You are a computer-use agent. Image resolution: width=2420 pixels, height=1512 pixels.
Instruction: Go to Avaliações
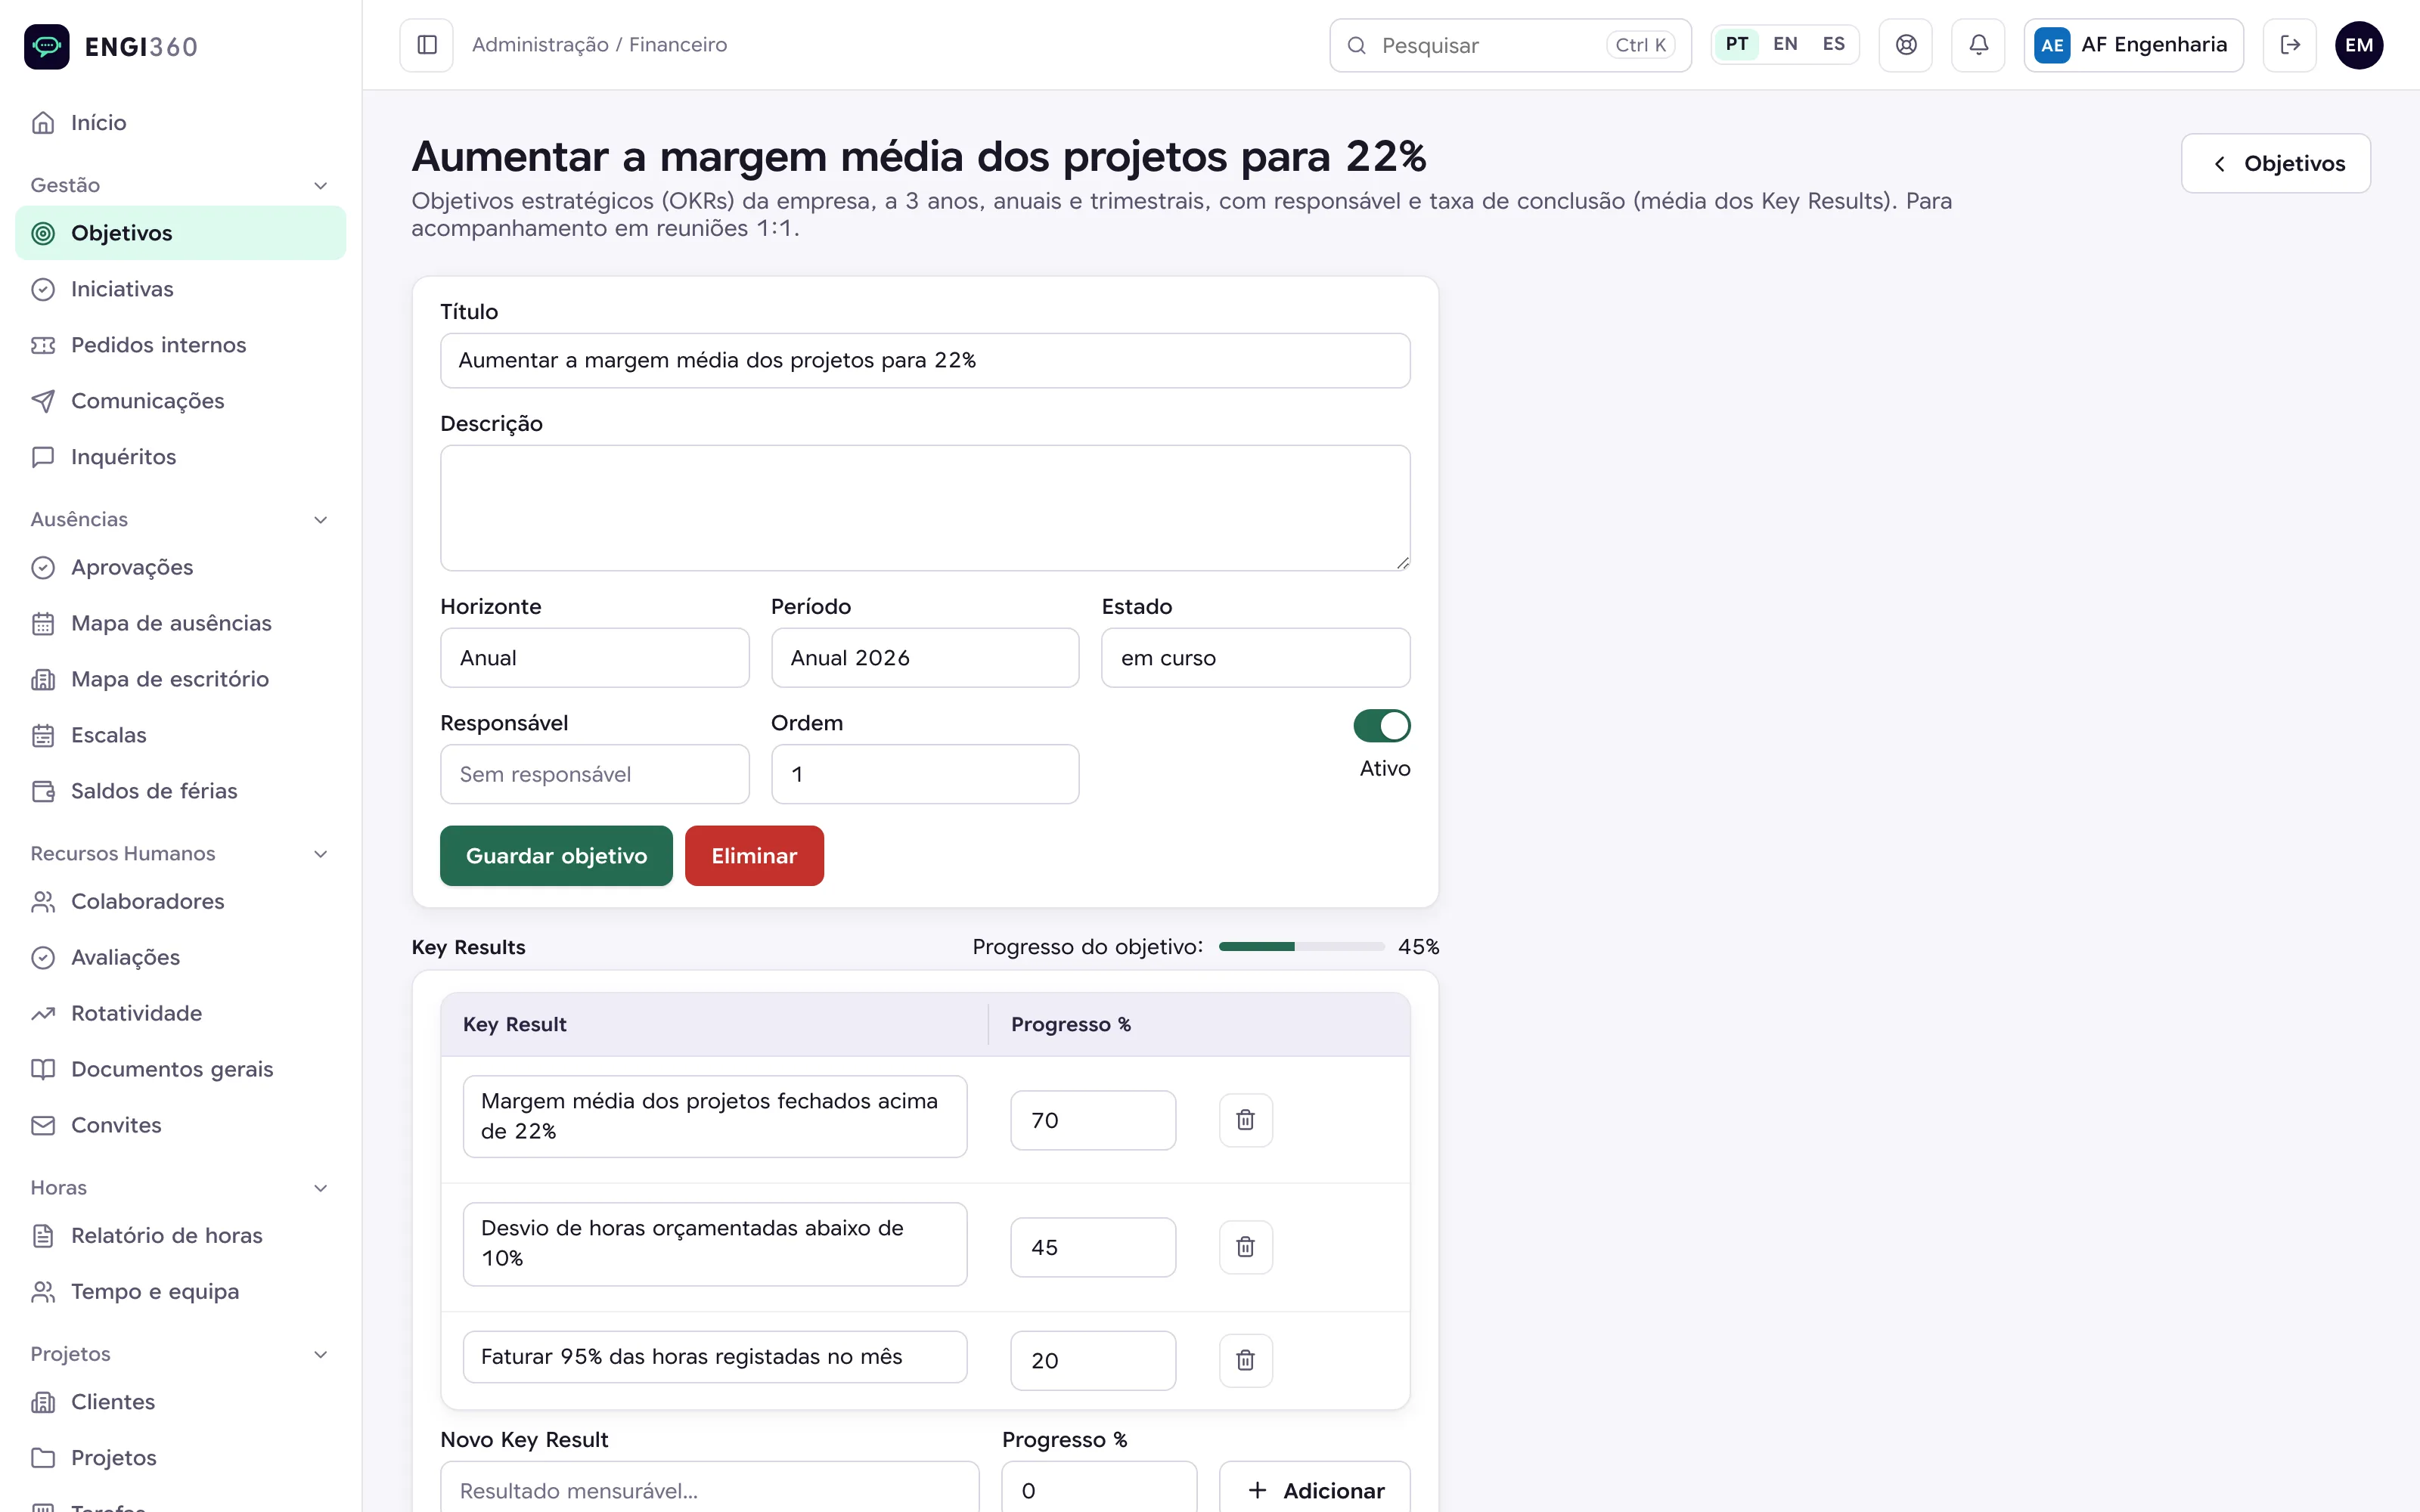coord(181,957)
